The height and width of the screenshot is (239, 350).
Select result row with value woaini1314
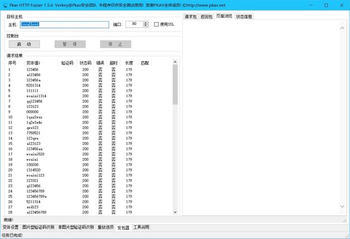(x=89, y=96)
